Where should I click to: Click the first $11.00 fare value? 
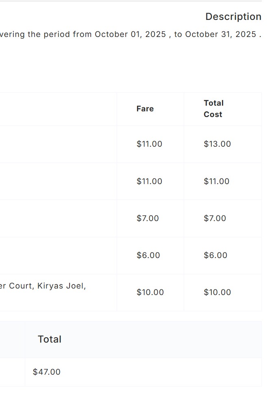pyautogui.click(x=149, y=144)
